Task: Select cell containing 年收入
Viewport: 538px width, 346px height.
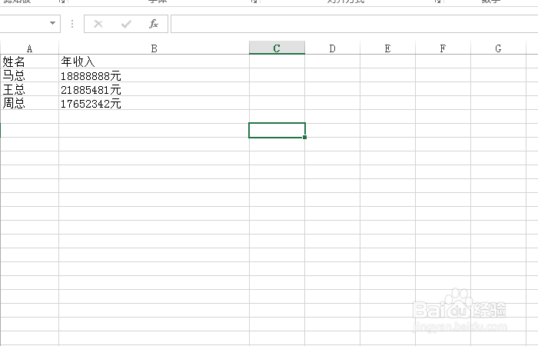Action: click(x=154, y=62)
